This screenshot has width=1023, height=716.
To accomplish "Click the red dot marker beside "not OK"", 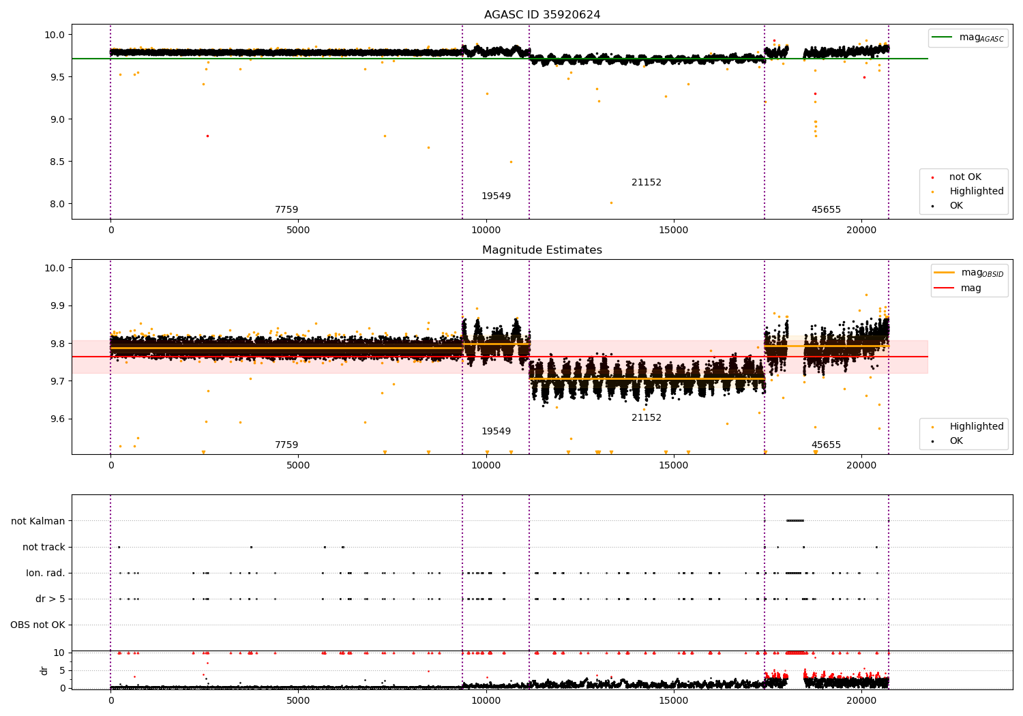I will point(933,178).
